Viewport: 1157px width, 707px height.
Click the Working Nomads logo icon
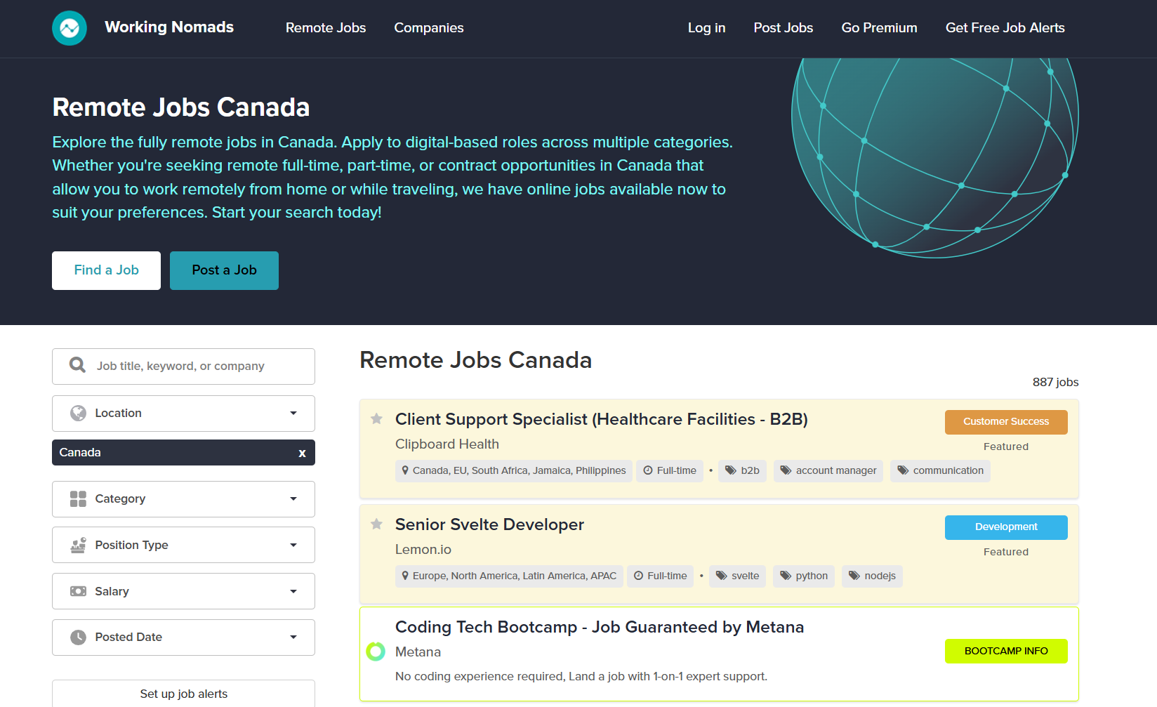[70, 28]
